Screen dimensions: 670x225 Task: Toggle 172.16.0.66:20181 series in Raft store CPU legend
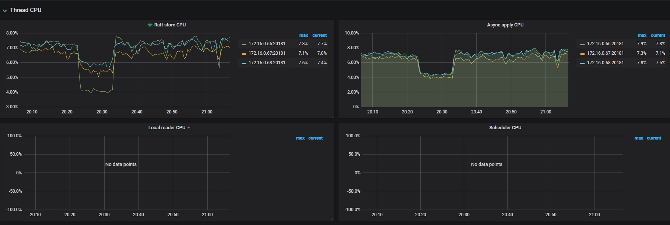267,44
